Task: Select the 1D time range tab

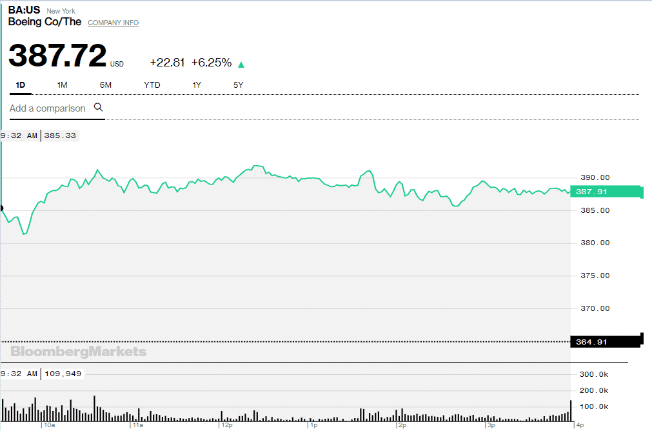Action: pos(21,85)
